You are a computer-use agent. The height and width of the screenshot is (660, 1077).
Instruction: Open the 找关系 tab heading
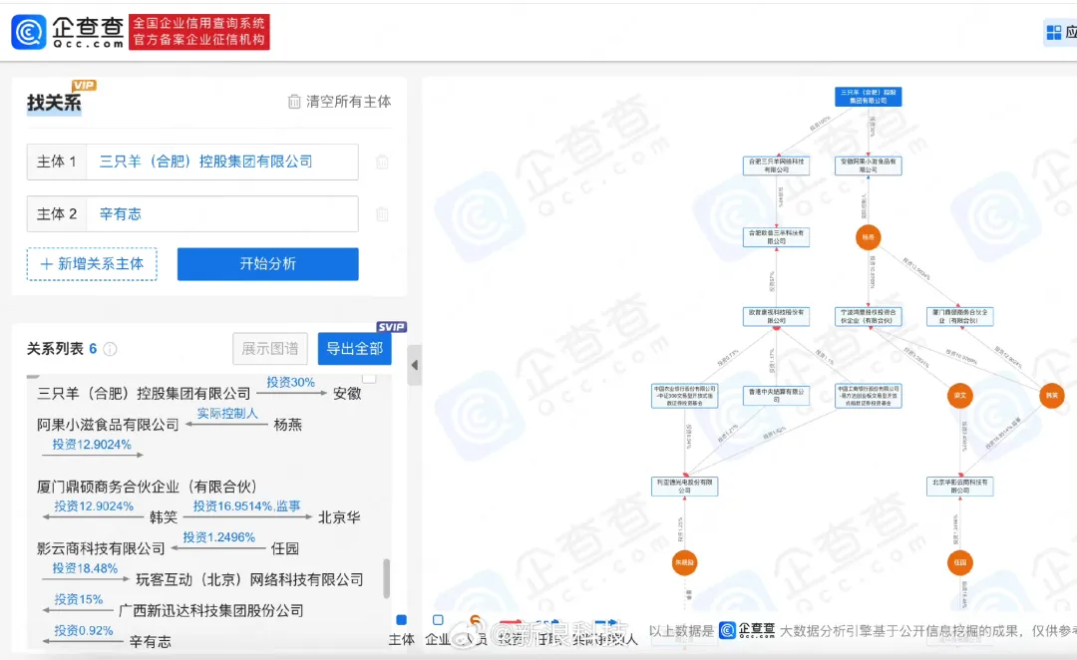pyautogui.click(x=54, y=103)
